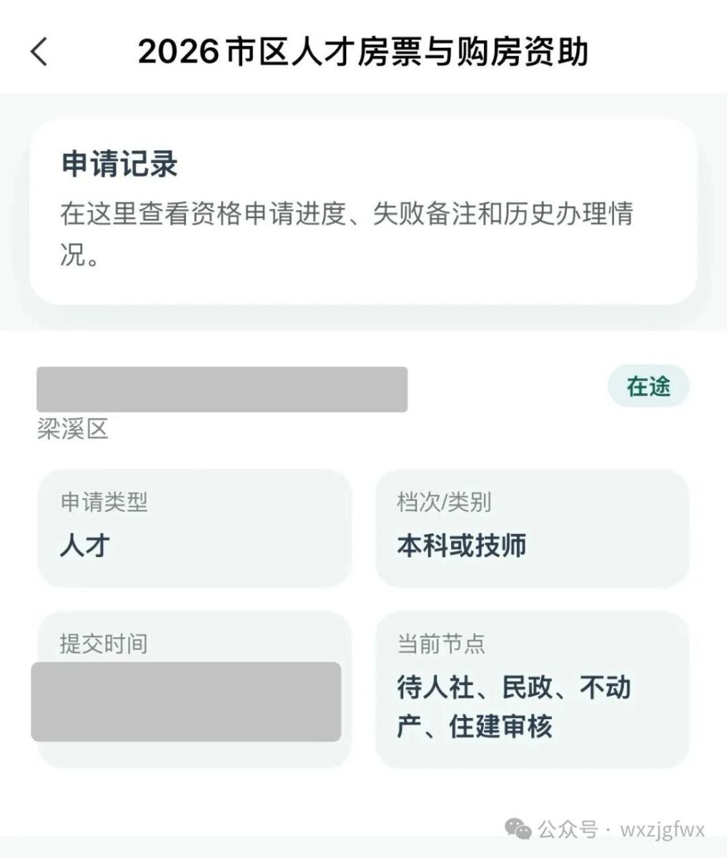
Task: Tap the redacted submission time block
Action: point(186,701)
